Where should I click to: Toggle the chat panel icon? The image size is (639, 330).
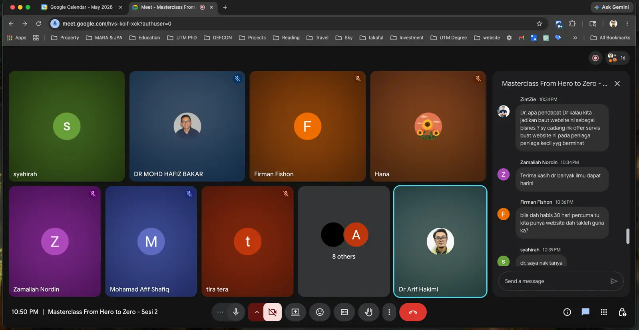pos(585,312)
